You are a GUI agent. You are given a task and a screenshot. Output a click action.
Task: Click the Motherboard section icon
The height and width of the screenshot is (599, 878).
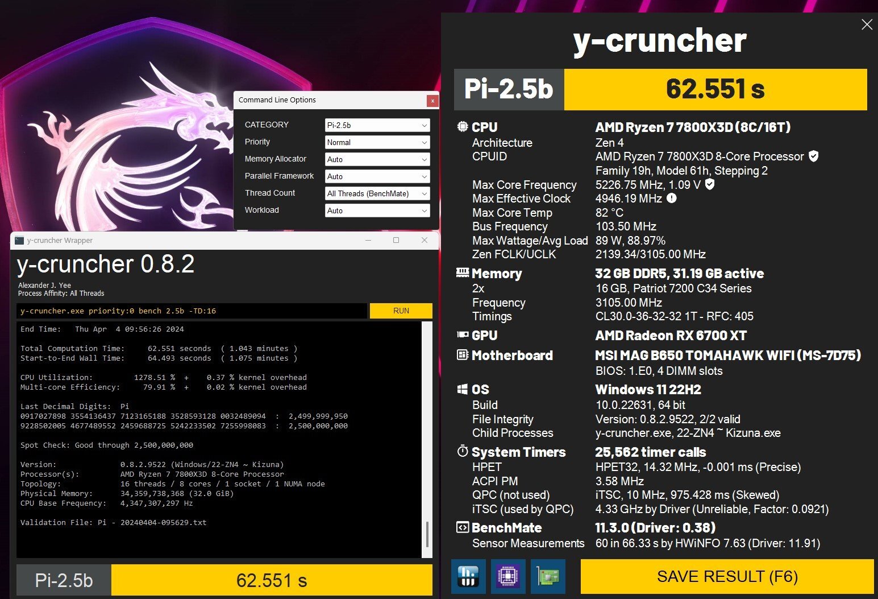463,355
